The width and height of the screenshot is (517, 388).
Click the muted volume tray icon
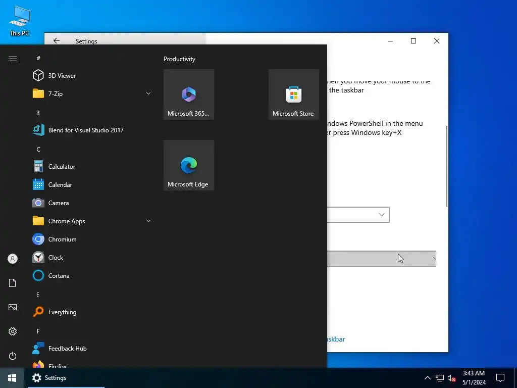pos(452,378)
